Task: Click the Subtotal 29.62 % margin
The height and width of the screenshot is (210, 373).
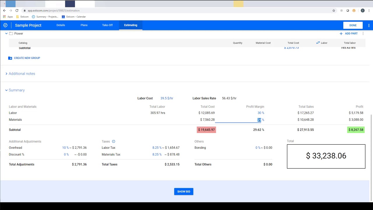Action: point(258,130)
